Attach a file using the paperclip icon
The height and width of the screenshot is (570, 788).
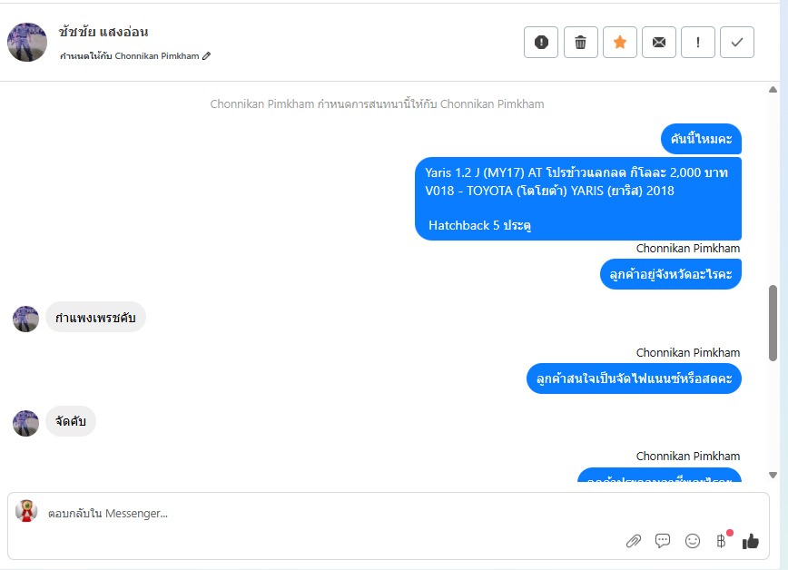(x=634, y=541)
